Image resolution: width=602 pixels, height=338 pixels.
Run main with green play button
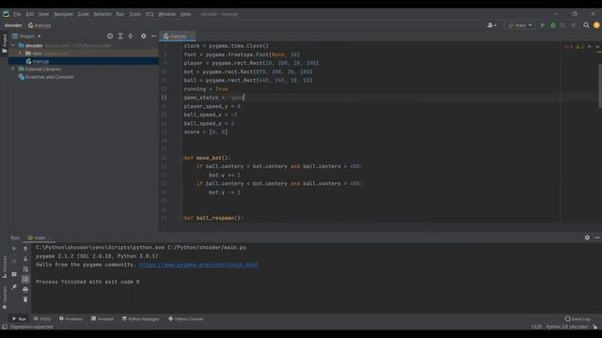pos(543,25)
